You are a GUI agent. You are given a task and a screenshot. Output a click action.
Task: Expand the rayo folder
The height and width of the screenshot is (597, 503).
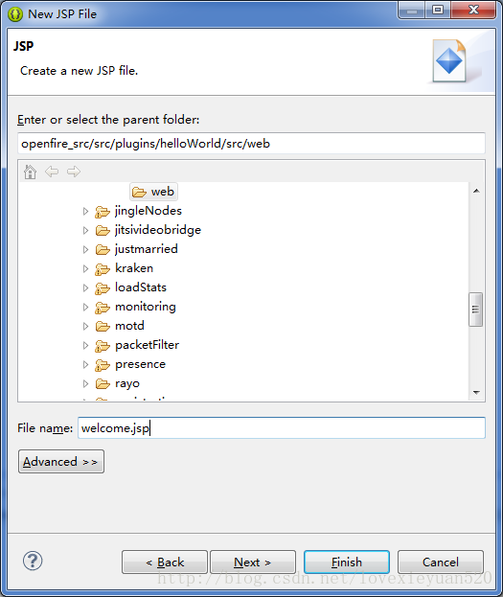85,383
